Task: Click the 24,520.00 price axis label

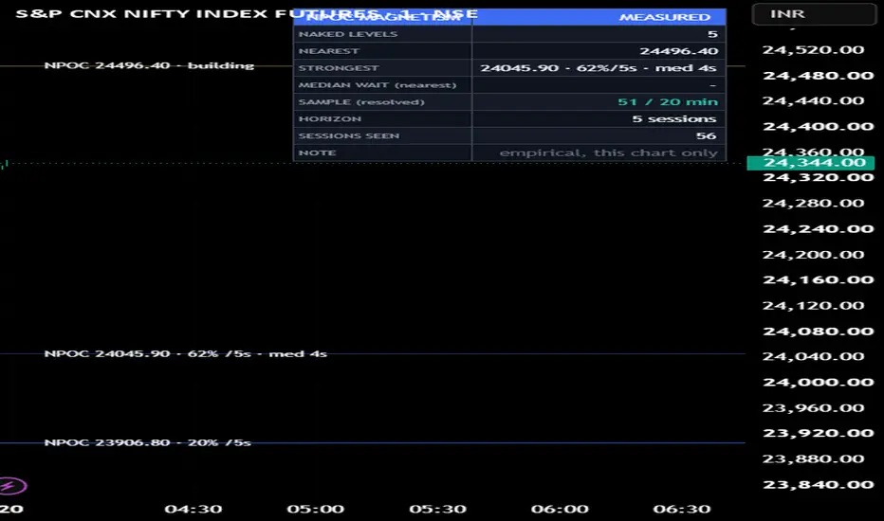Action: click(x=813, y=49)
